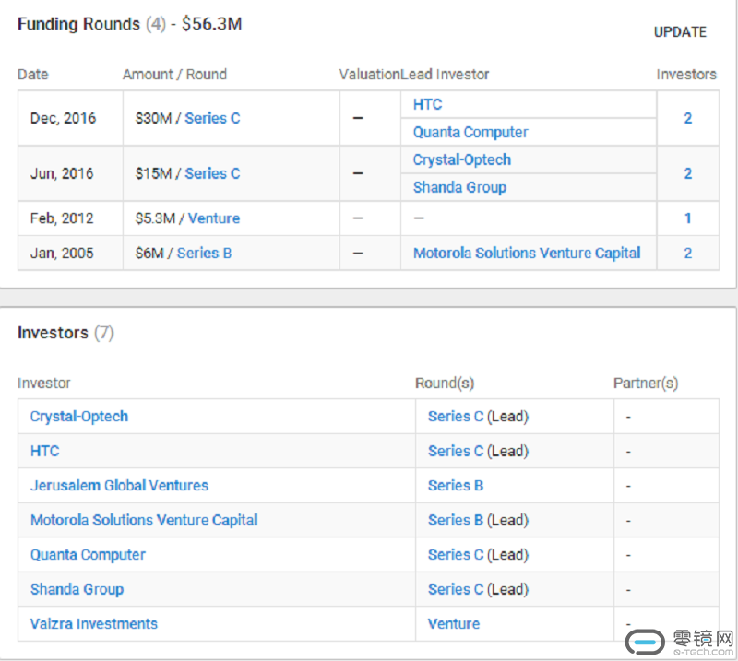Open Motorola Solutions Venture Capital in the Jan, 2005 row
This screenshot has width=738, height=661.
tap(527, 254)
